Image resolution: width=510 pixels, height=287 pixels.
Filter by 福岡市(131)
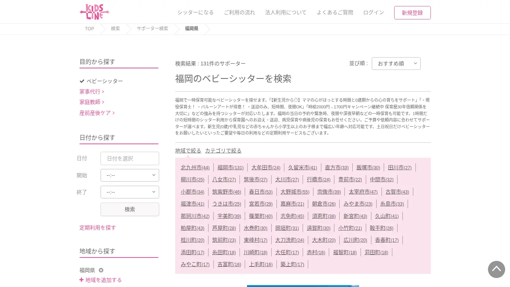pyautogui.click(x=230, y=168)
